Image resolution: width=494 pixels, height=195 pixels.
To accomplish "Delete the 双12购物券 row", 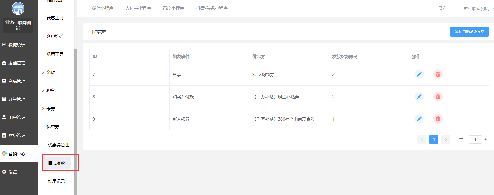I will pos(438,74).
